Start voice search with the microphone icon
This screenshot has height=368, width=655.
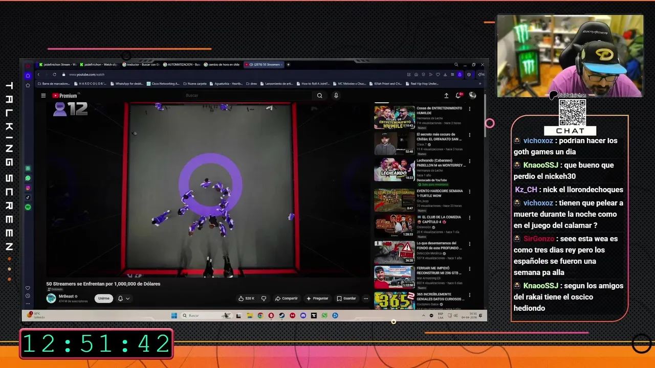[x=336, y=96]
